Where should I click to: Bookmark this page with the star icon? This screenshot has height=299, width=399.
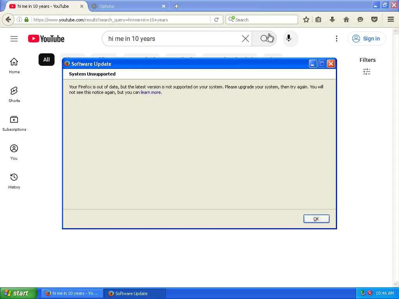[x=306, y=19]
